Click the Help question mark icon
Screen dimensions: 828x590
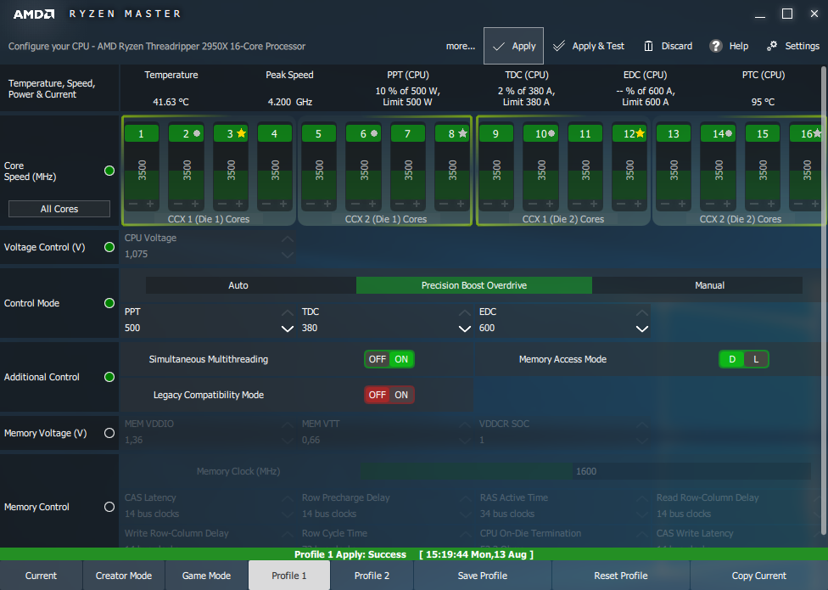coord(715,46)
